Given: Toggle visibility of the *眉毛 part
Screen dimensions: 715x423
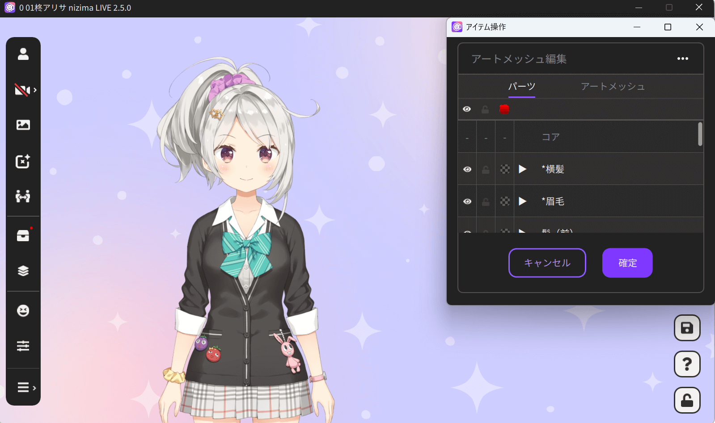Looking at the screenshot, I should [x=467, y=201].
